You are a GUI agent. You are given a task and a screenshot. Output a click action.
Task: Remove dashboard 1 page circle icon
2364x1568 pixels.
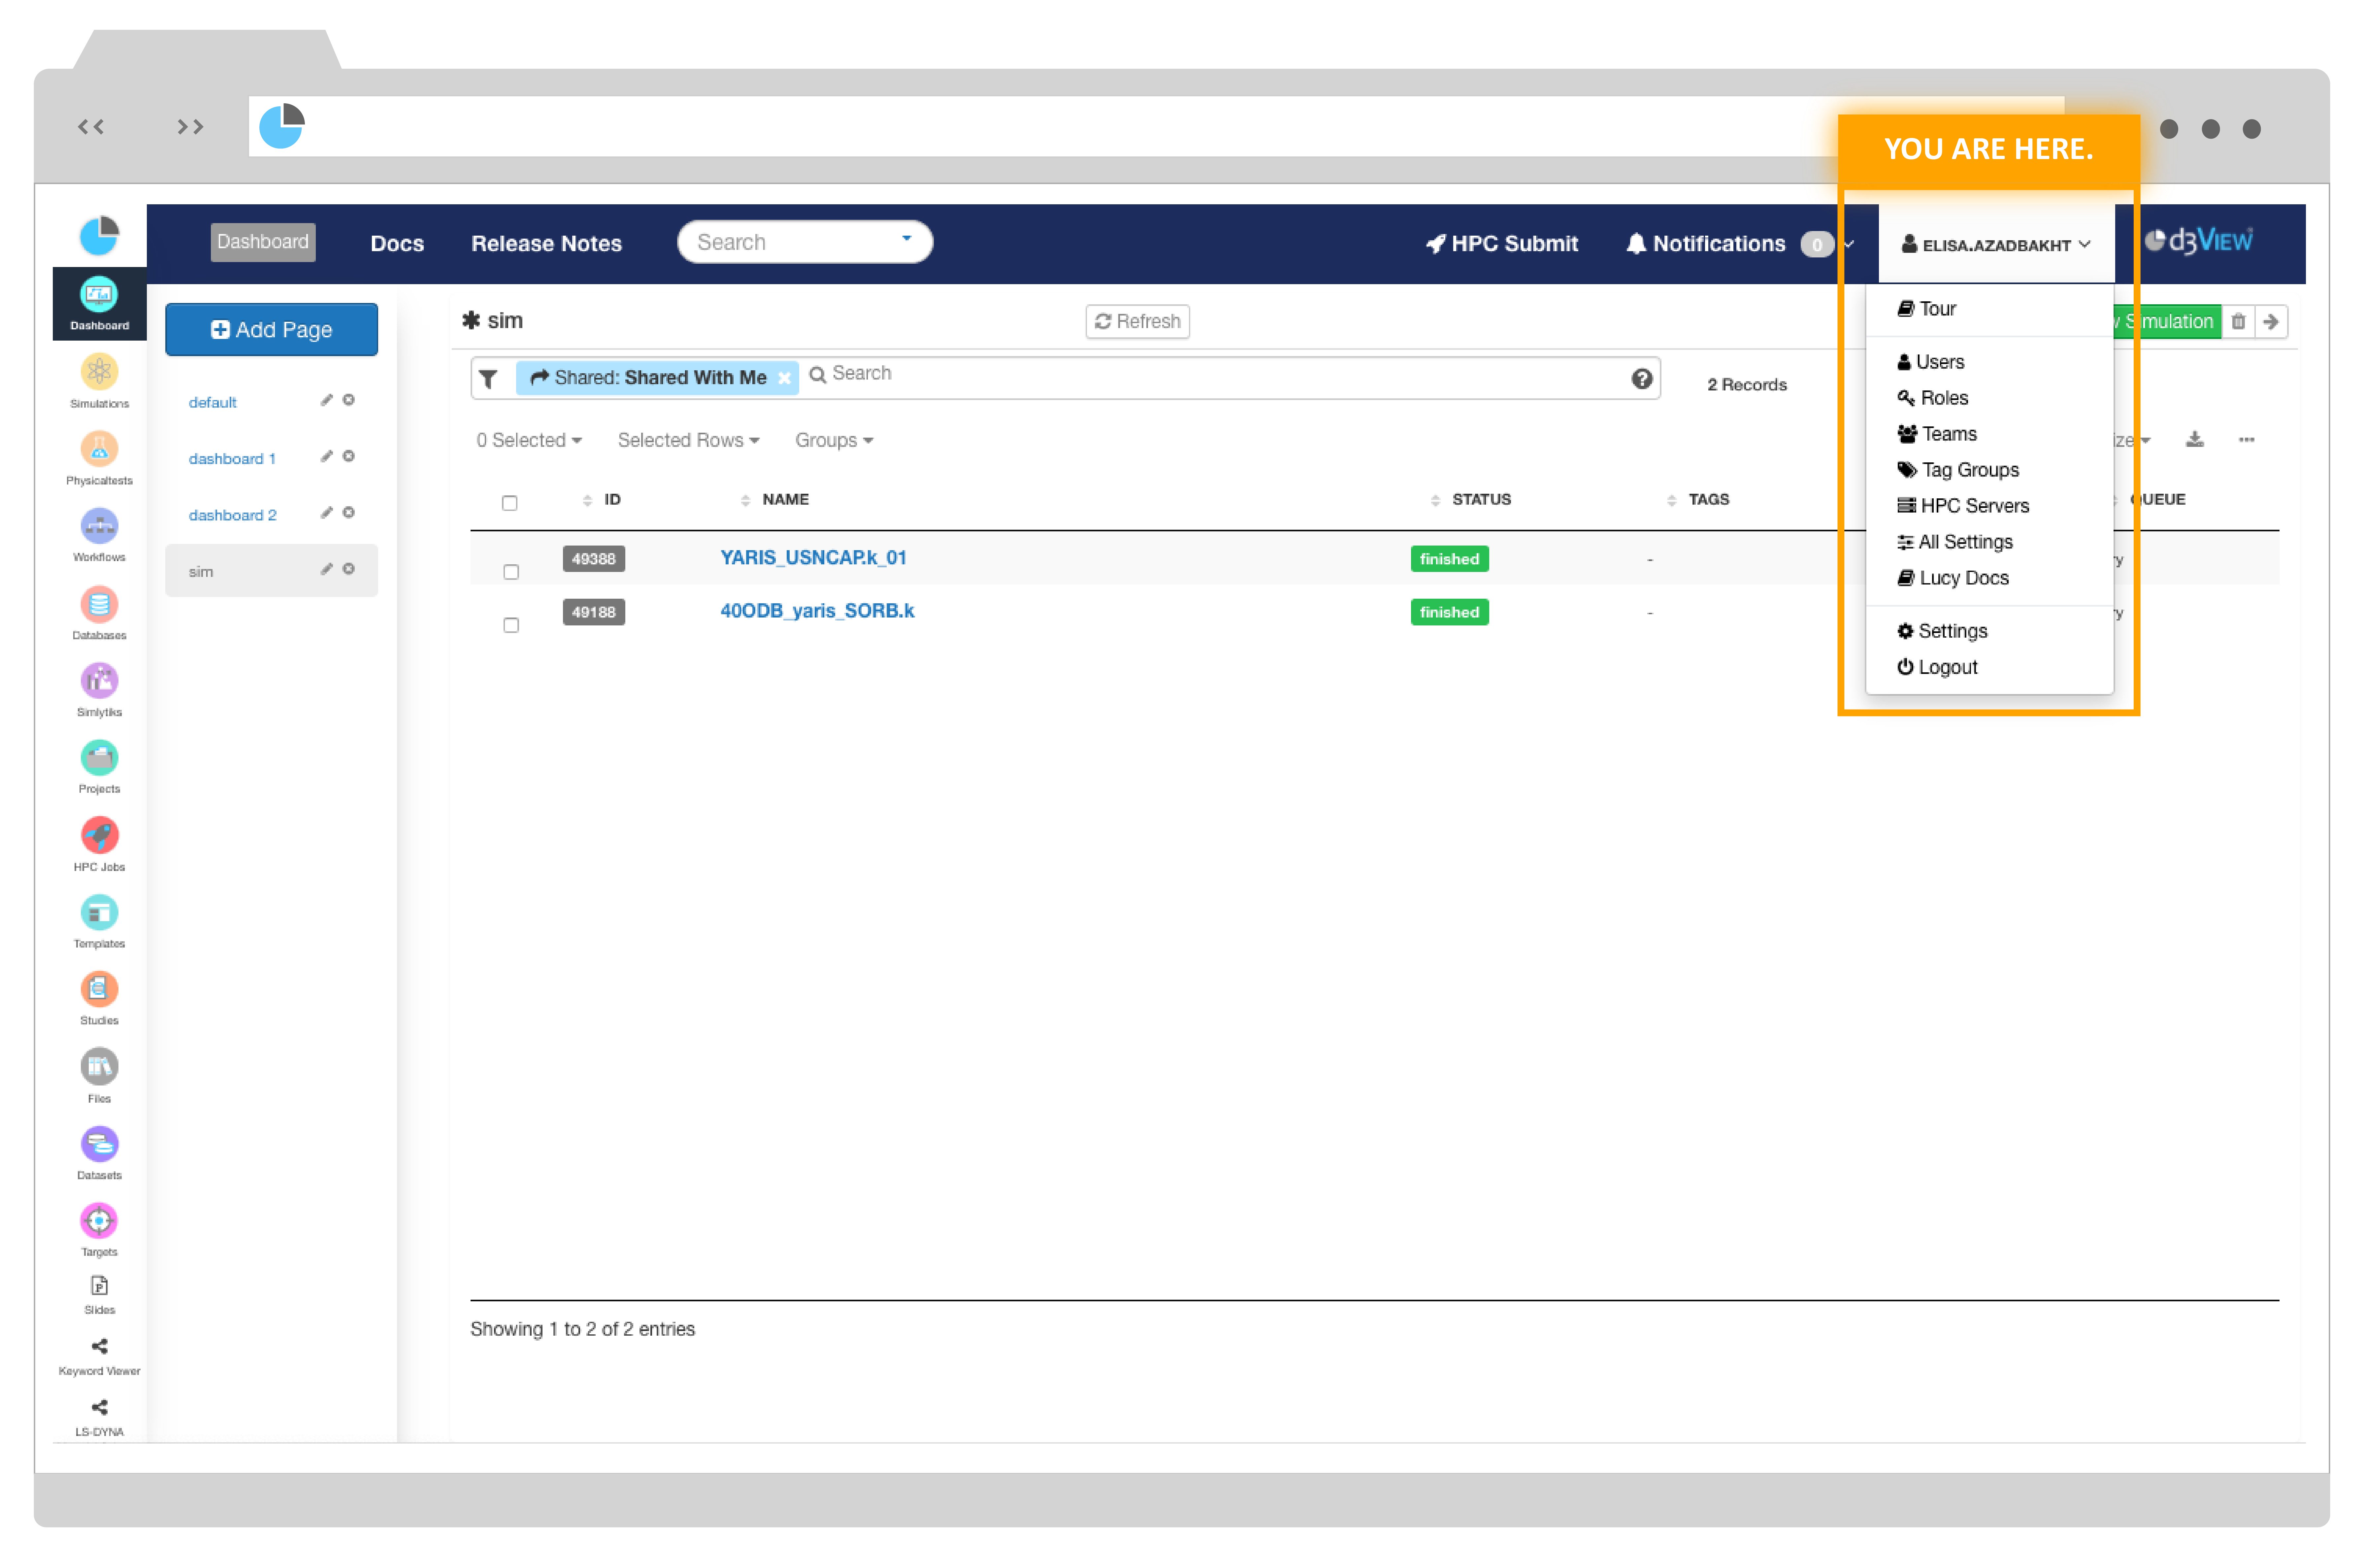point(349,456)
